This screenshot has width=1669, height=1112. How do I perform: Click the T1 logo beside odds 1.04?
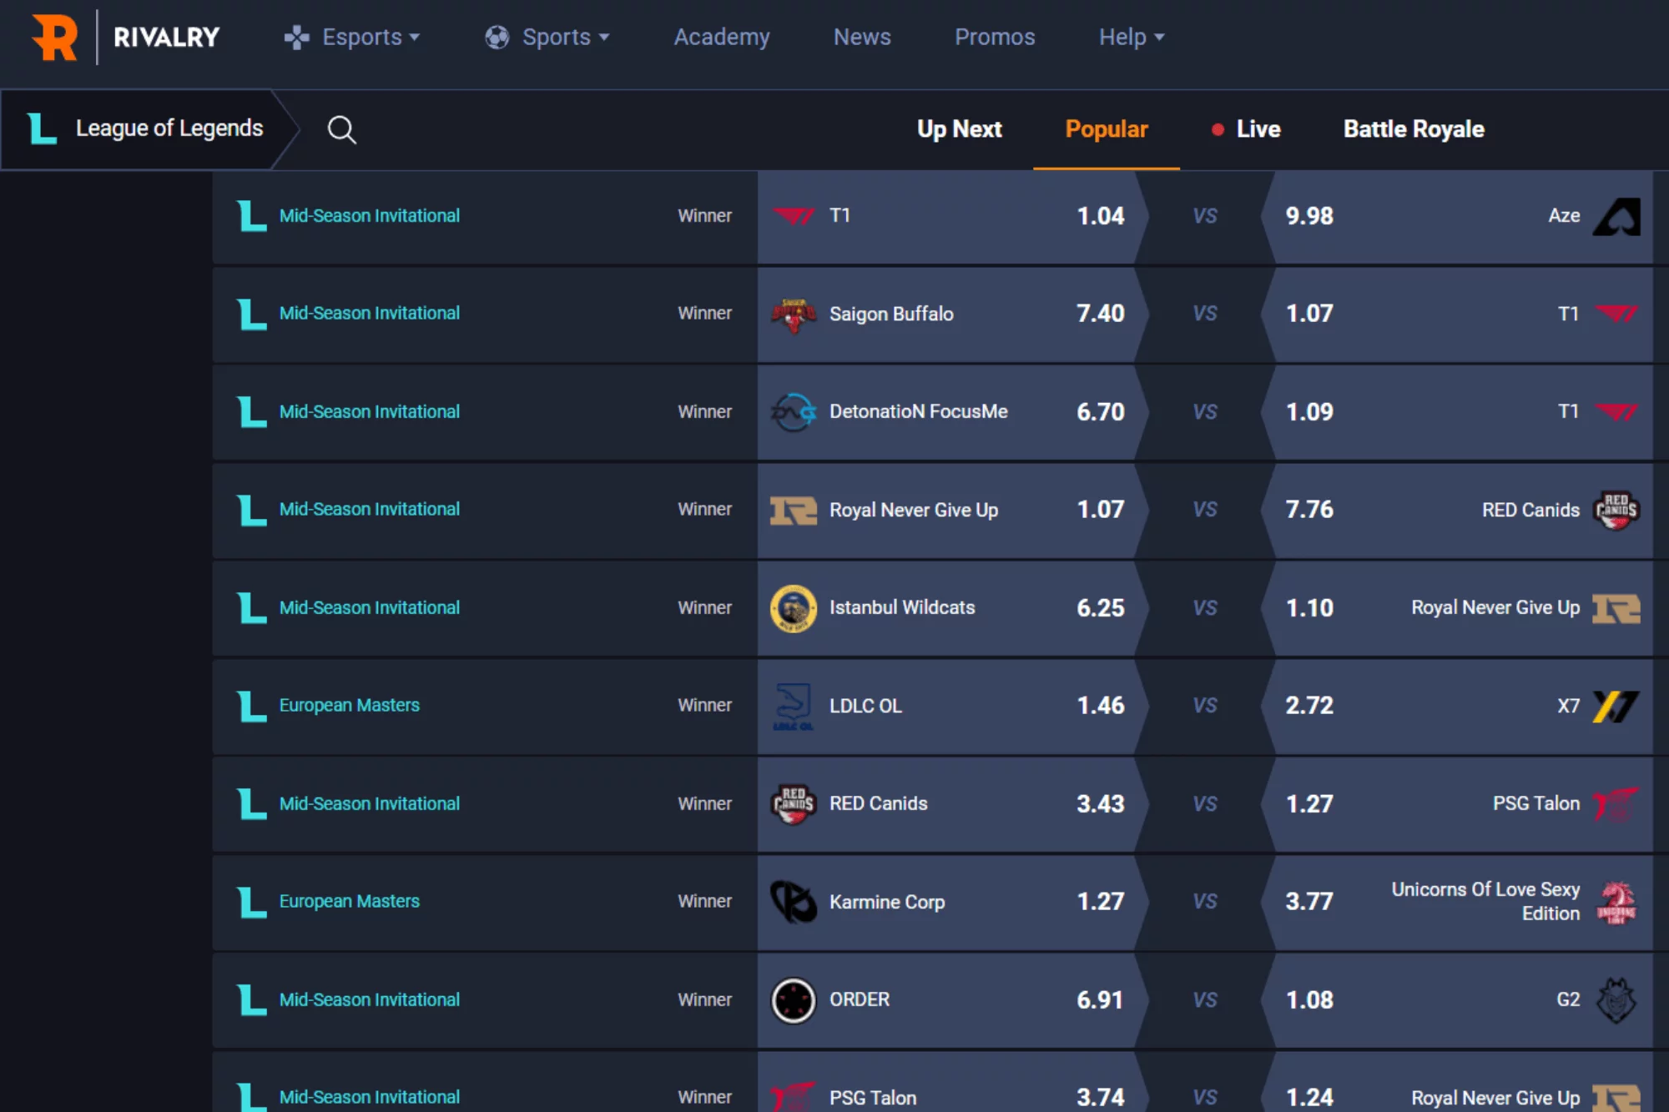click(794, 216)
